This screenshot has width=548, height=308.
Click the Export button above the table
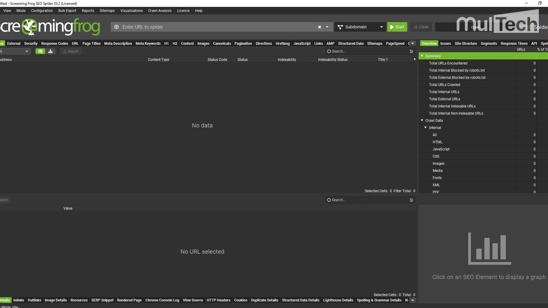click(x=71, y=52)
